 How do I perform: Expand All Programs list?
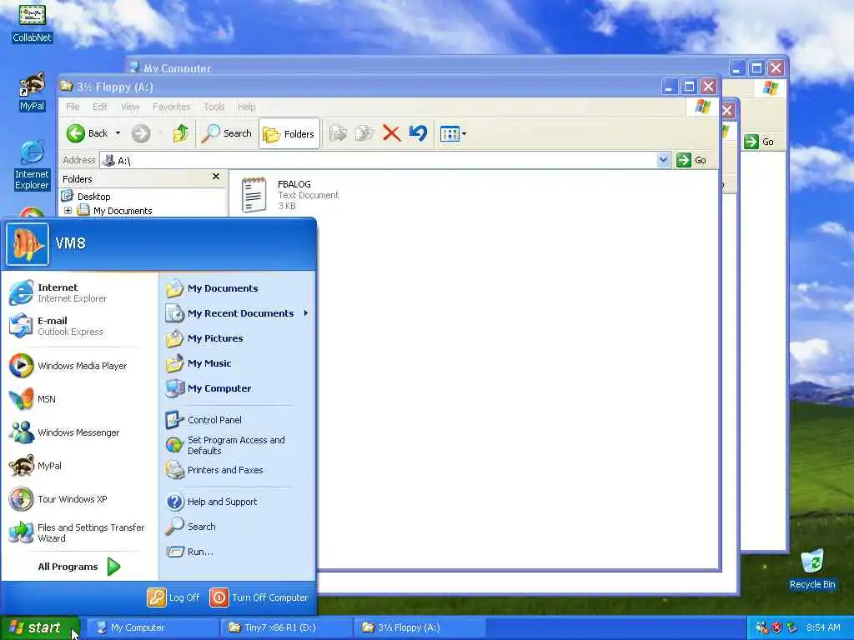[x=79, y=567]
